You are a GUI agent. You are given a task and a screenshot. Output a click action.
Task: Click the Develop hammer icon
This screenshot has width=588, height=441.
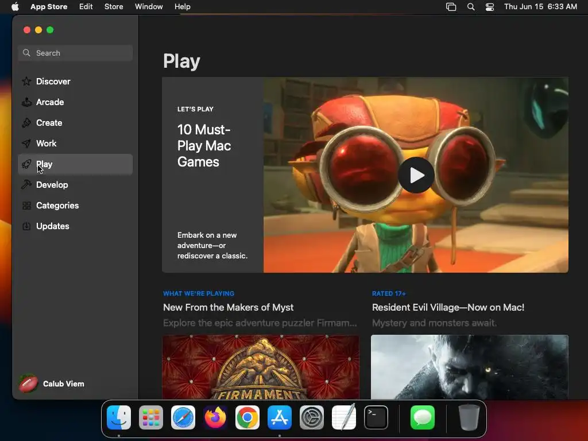click(x=26, y=185)
